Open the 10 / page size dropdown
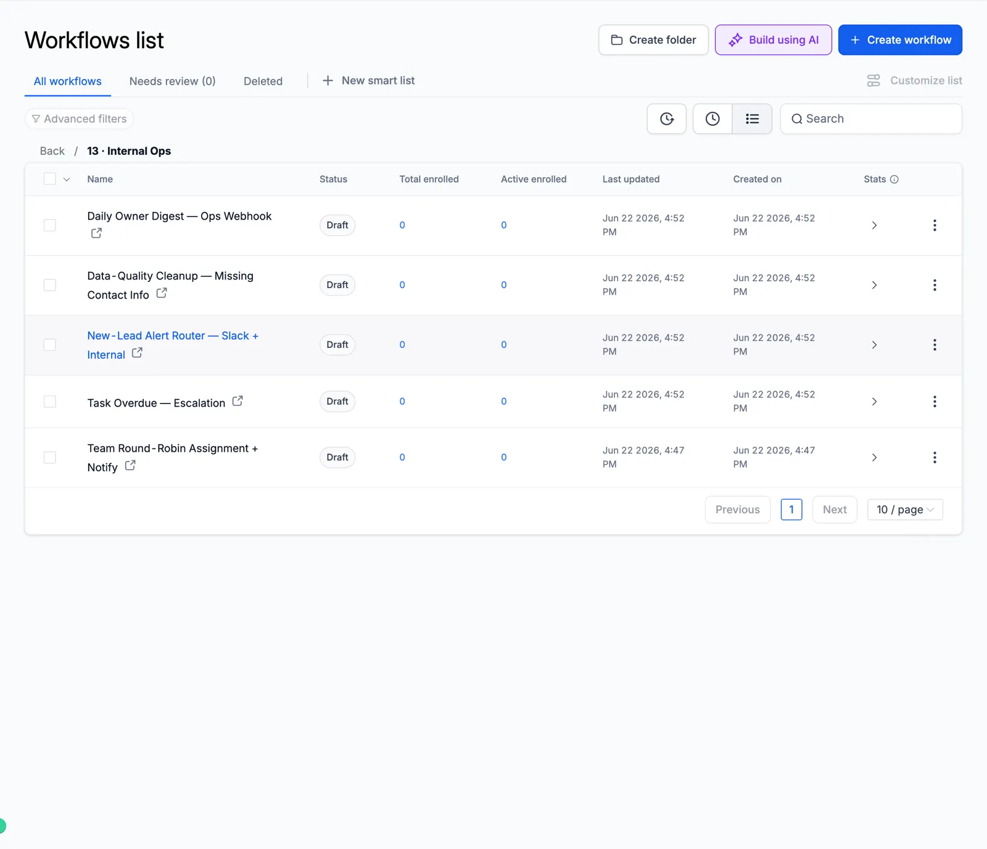Viewport: 987px width, 849px height. click(x=905, y=510)
